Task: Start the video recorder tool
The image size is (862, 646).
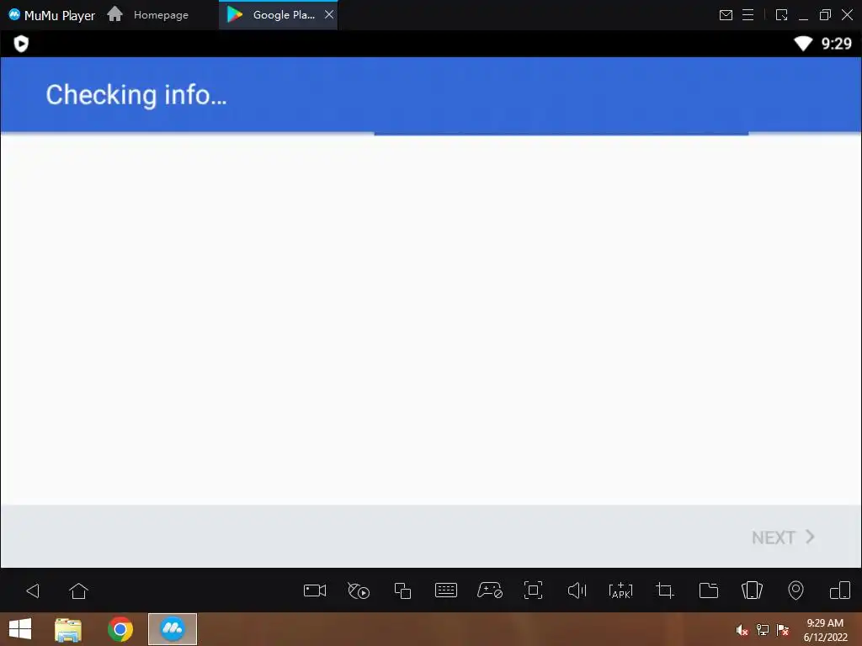Action: (315, 590)
